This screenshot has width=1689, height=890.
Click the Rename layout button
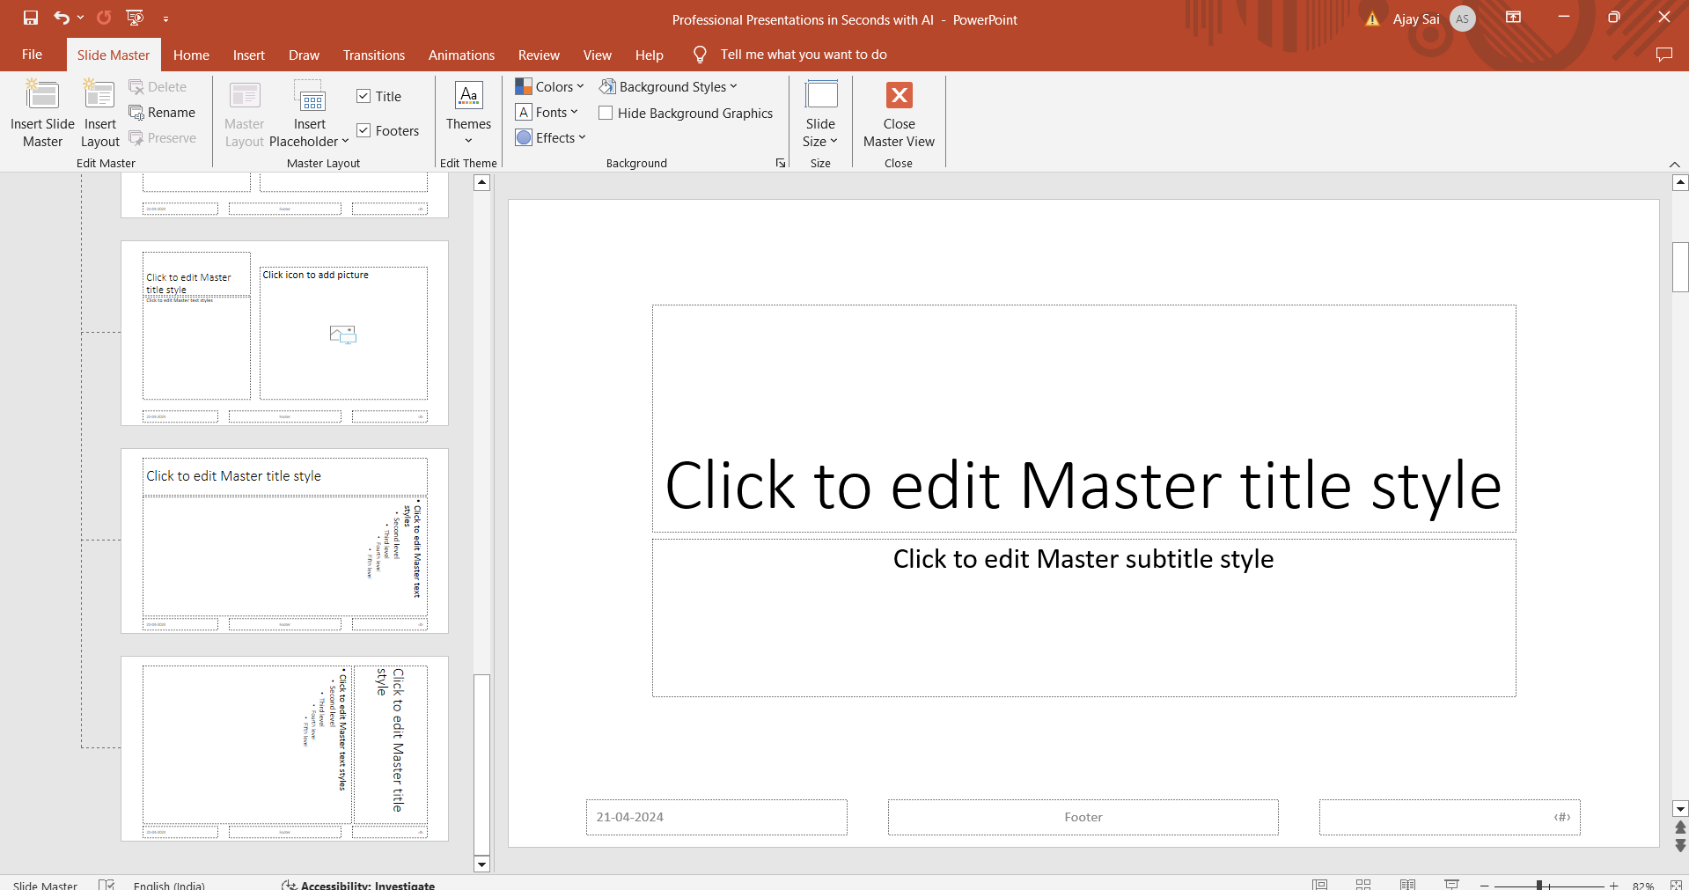pos(162,113)
